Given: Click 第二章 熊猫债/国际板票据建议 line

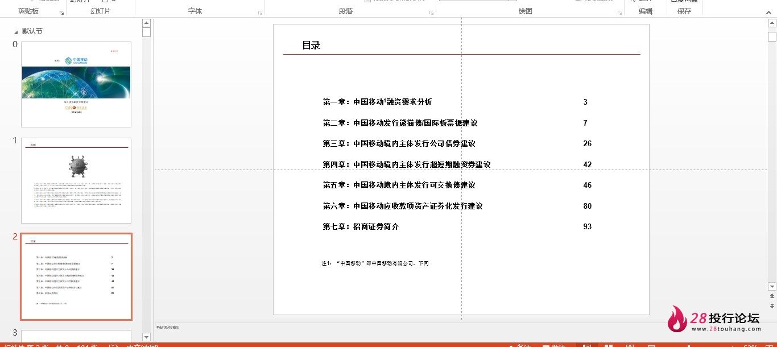Looking at the screenshot, I should (400, 123).
